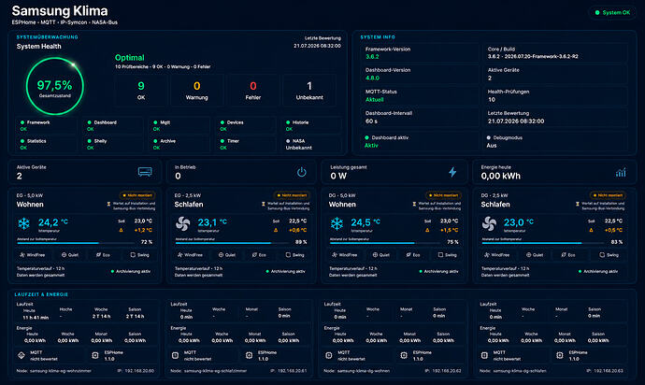Toggle WindFree mode on EG Wohnen card
This screenshot has width=645, height=385.
pyautogui.click(x=33, y=255)
